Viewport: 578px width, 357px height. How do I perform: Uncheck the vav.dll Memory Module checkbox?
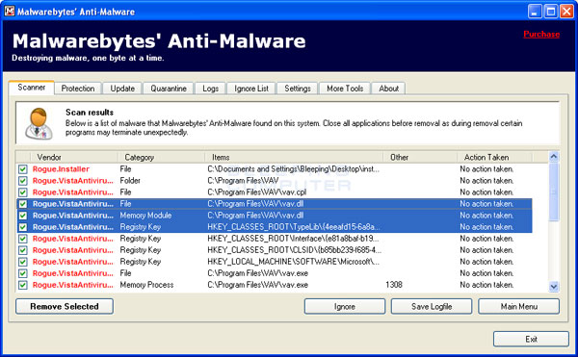[x=23, y=216]
